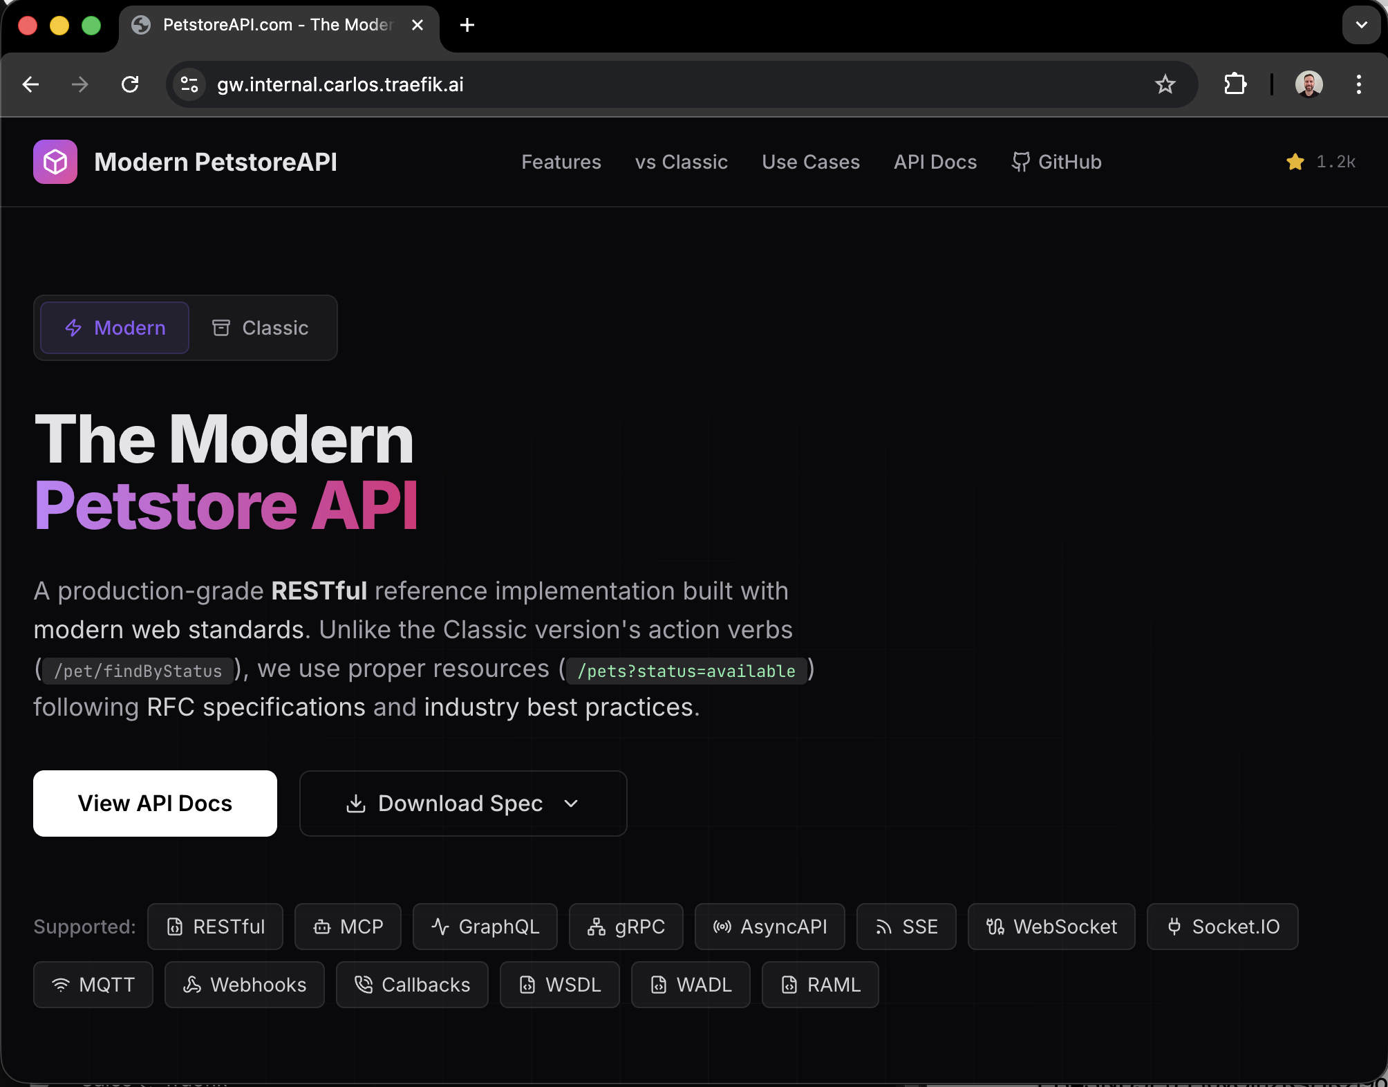
Task: Click the Modern PetstoreAPI cube logo
Action: (55, 162)
